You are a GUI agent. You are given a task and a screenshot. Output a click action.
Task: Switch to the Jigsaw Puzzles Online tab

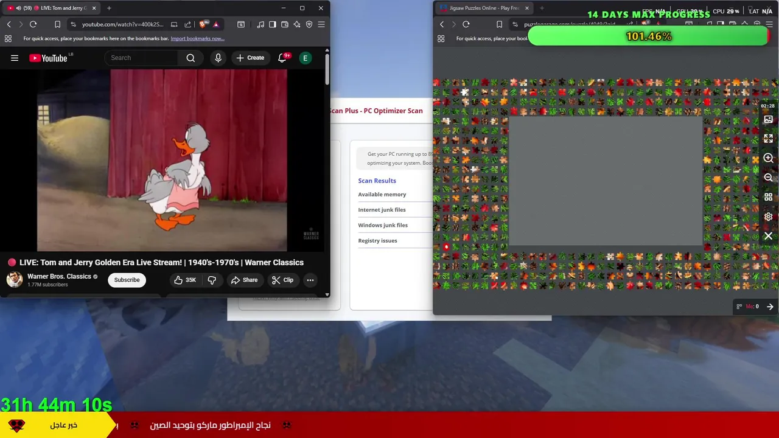[x=484, y=8]
